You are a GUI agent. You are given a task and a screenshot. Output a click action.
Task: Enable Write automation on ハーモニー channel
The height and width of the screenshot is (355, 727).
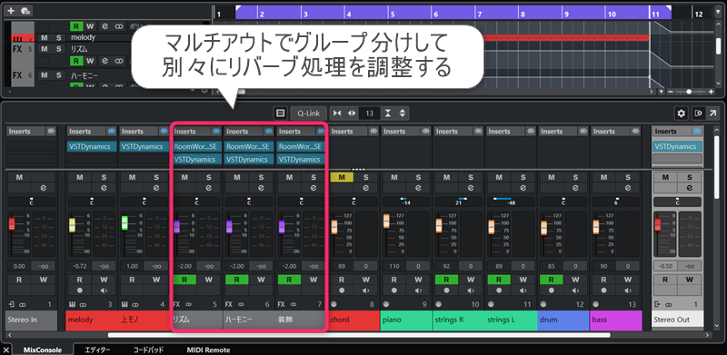click(x=261, y=280)
